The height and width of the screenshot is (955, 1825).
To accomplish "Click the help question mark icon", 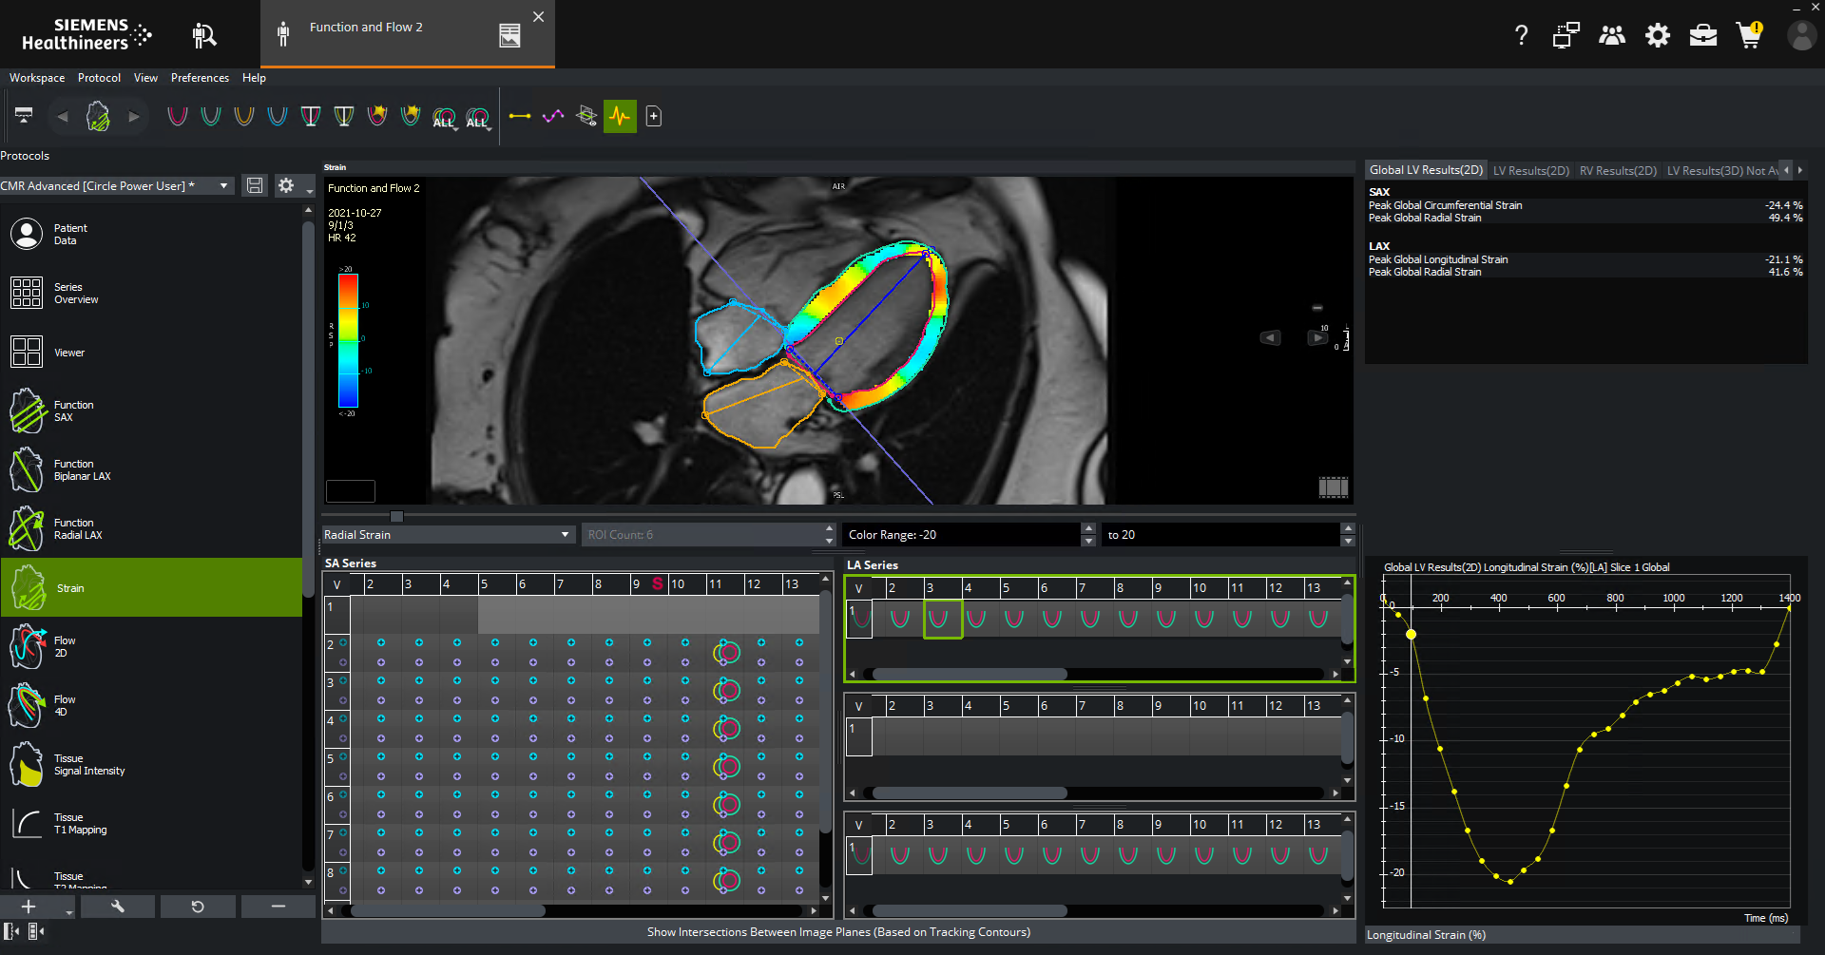I will tap(1521, 35).
